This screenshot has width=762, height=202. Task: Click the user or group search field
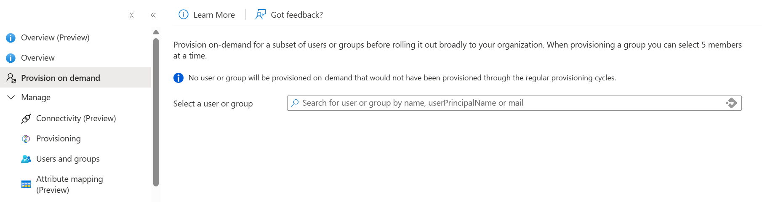514,103
